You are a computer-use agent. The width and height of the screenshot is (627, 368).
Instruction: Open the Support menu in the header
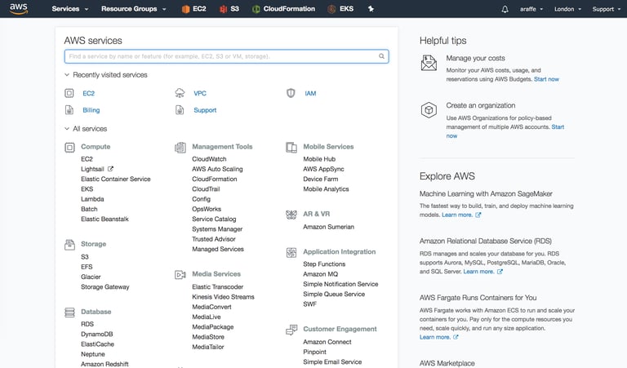(607, 9)
